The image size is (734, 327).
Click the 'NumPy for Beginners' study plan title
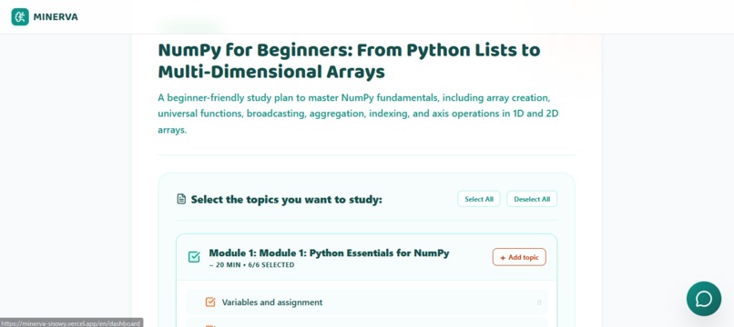pos(349,61)
